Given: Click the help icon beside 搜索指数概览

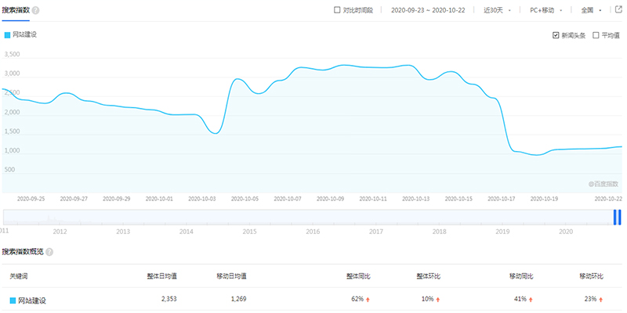Looking at the screenshot, I should click(x=50, y=252).
